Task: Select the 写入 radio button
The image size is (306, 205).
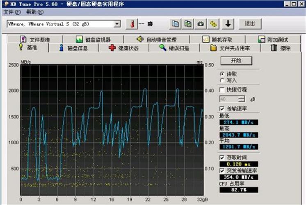Action: (x=222, y=80)
